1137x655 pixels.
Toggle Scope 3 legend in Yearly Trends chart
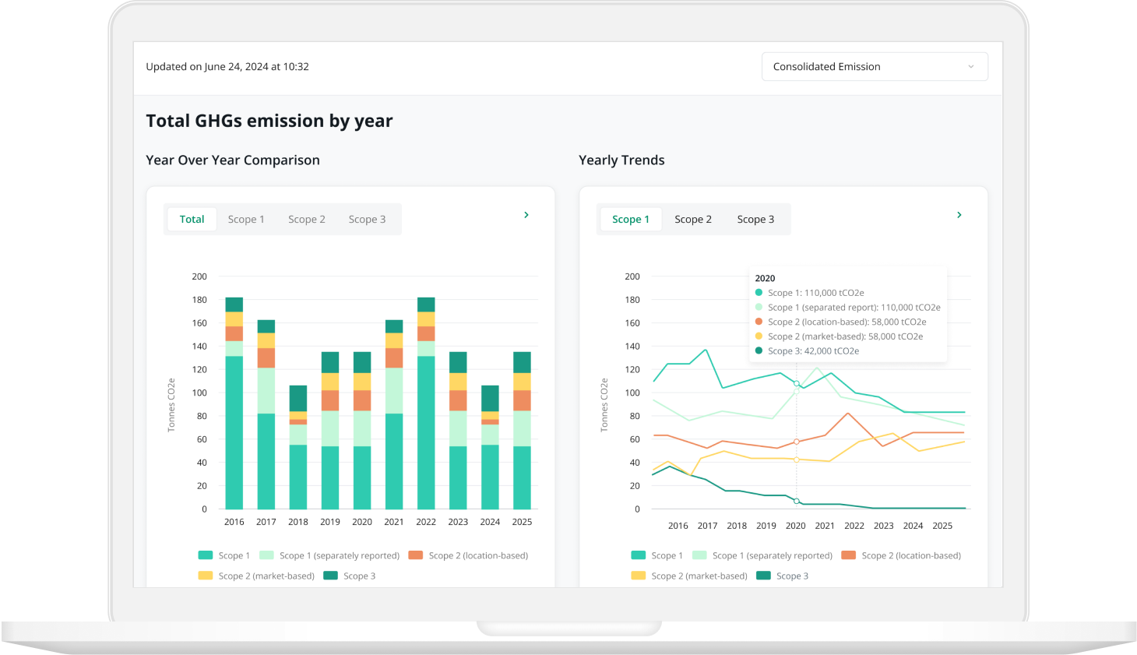click(x=783, y=576)
